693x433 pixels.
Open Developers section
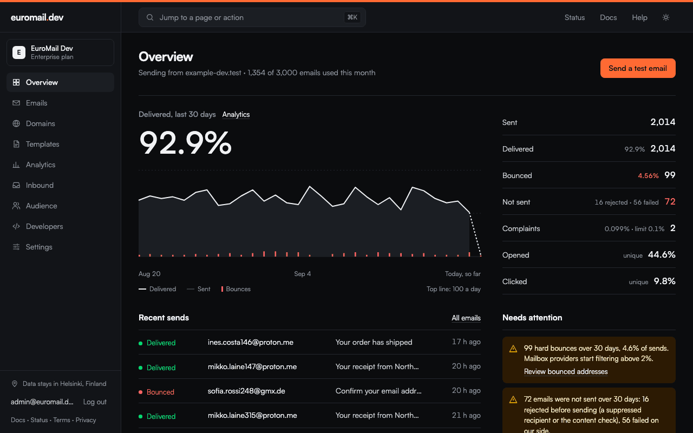(x=60, y=226)
